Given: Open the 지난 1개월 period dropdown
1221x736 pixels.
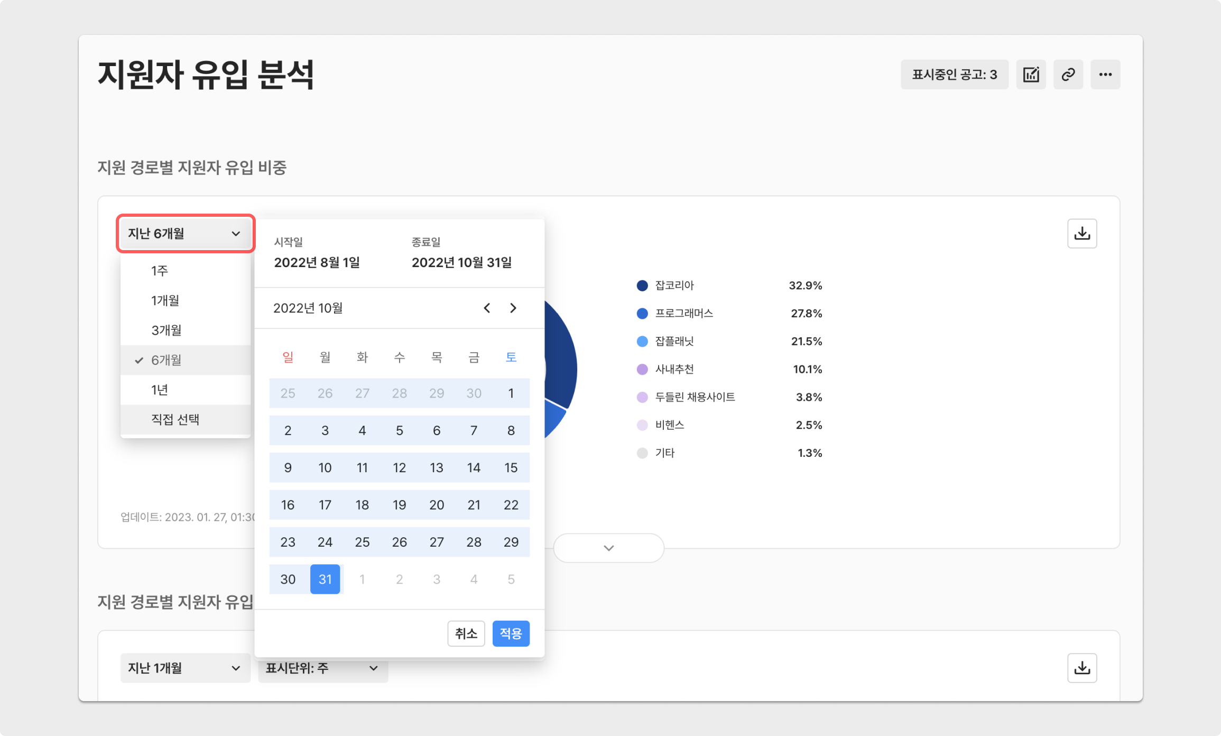Looking at the screenshot, I should point(185,668).
